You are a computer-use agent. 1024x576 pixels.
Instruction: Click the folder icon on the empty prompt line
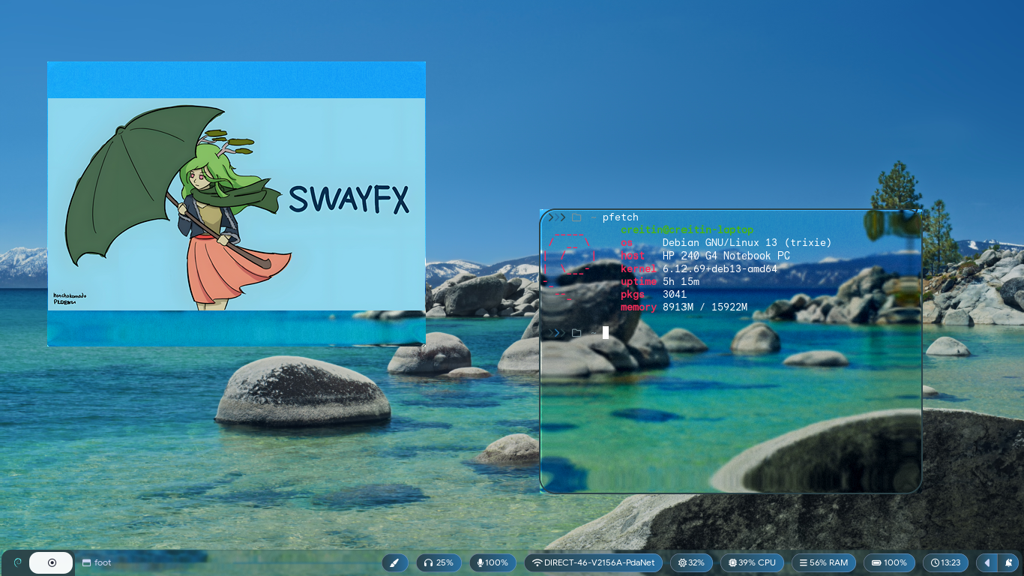(576, 332)
